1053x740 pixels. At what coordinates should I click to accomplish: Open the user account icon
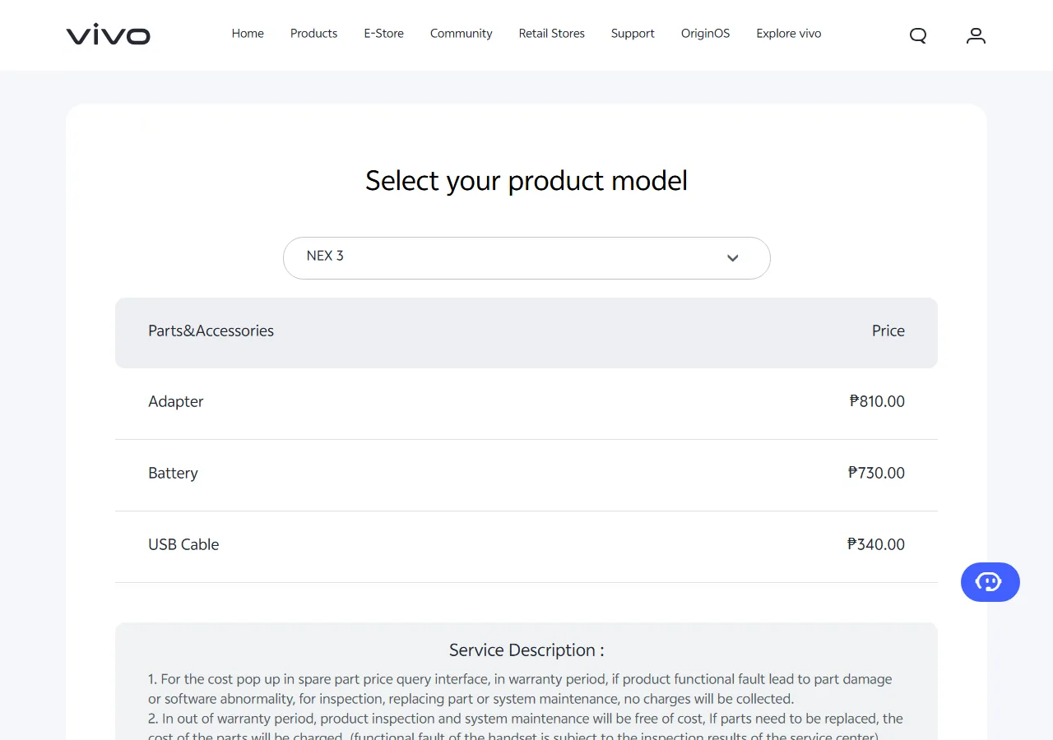coord(976,35)
